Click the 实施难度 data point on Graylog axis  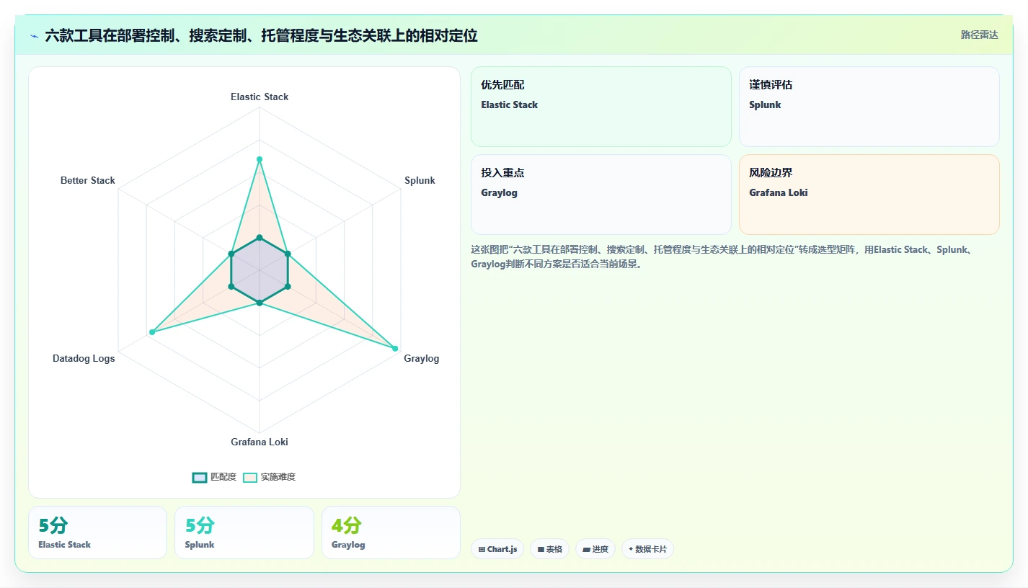tap(394, 348)
